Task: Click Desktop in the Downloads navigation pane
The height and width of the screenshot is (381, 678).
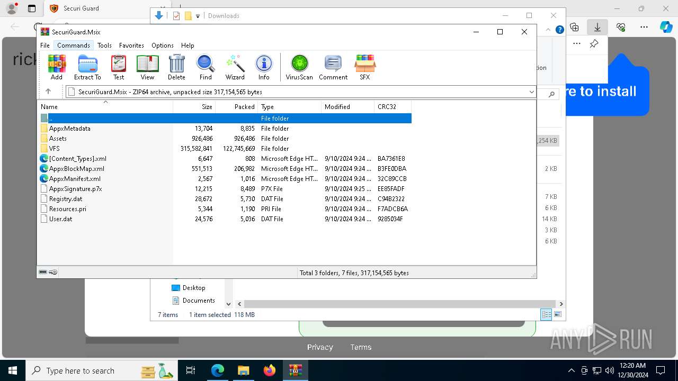Action: (194, 288)
